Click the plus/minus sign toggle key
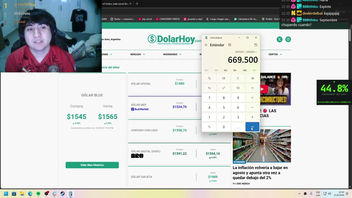The width and height of the screenshot is (352, 198). [x=209, y=127]
